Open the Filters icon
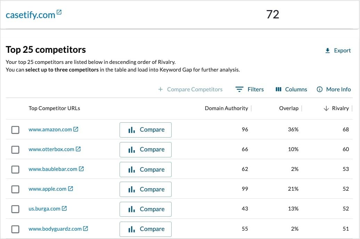Viewport: 360px width, 239px height. coord(239,89)
